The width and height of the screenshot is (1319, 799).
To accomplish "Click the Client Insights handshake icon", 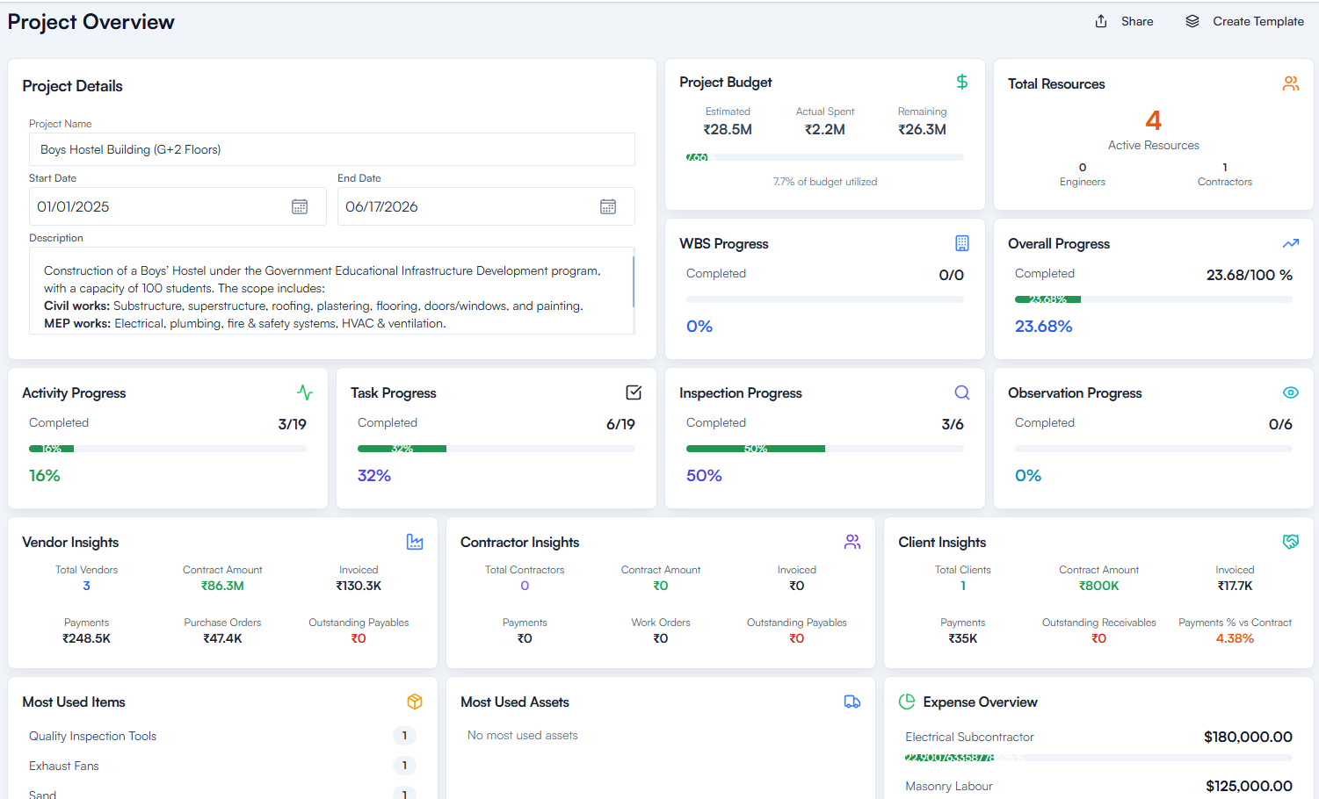I will coord(1290,542).
